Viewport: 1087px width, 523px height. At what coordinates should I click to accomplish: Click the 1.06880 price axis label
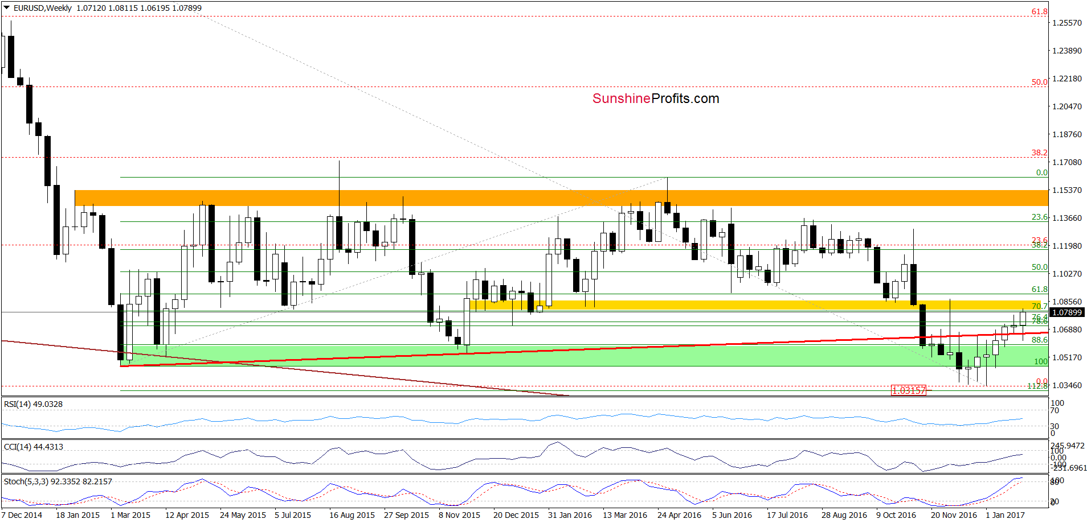1067,330
